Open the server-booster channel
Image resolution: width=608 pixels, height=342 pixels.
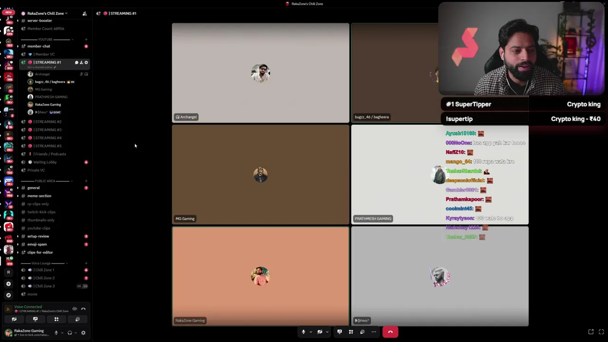[x=39, y=21]
